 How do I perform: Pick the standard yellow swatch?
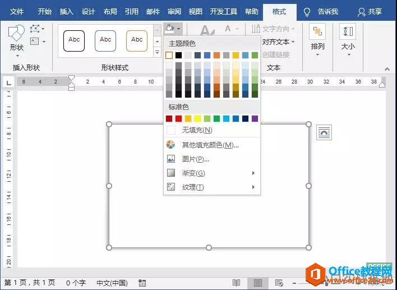[197, 118]
